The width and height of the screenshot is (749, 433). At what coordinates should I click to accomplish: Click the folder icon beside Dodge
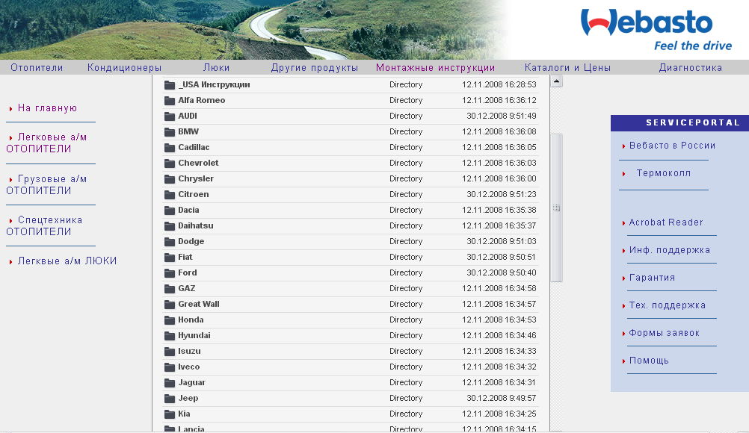[169, 242]
